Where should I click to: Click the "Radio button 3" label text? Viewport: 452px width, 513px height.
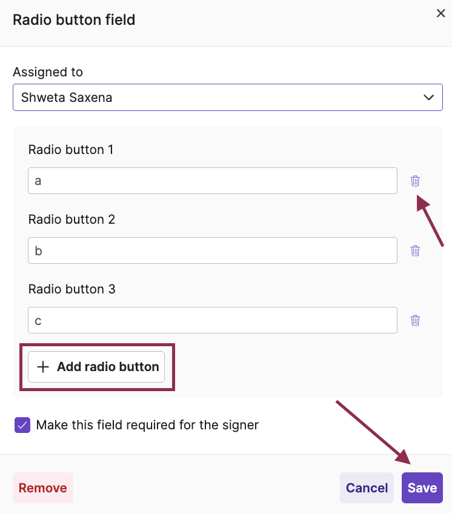71,289
